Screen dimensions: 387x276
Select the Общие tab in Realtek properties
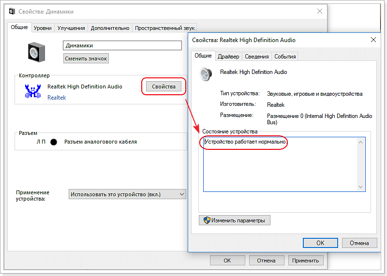pyautogui.click(x=203, y=56)
